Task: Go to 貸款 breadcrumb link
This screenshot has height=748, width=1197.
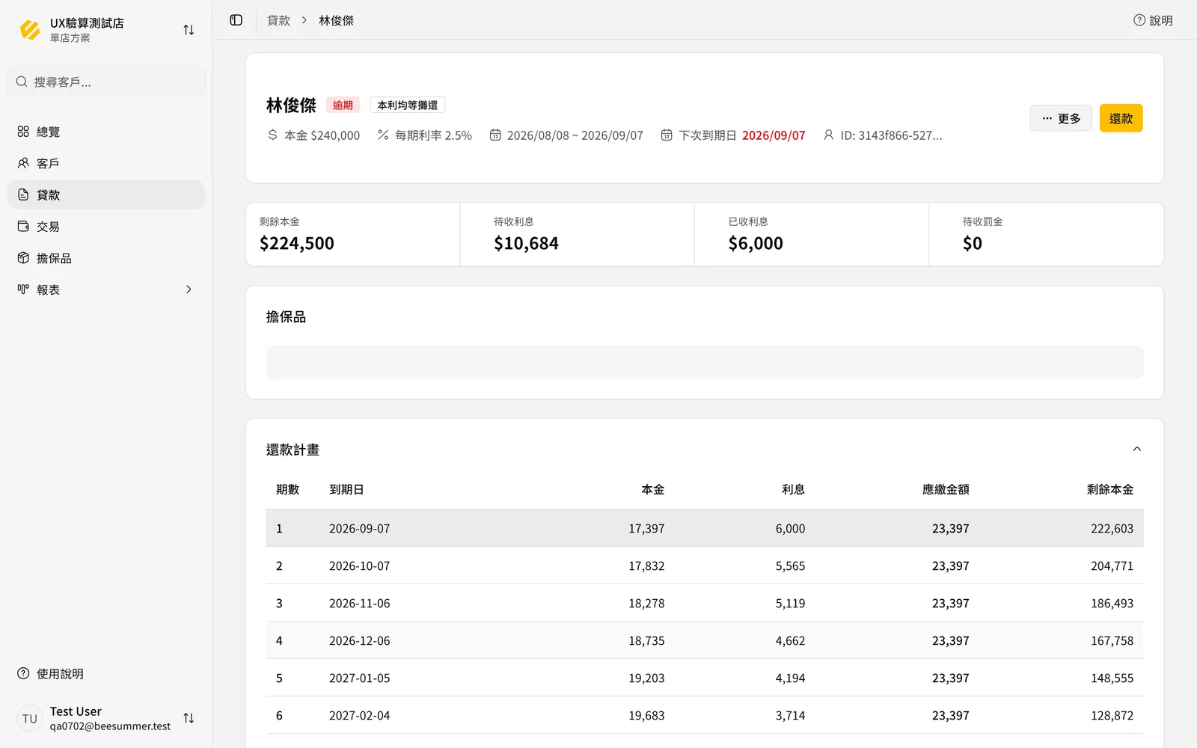Action: [x=278, y=20]
